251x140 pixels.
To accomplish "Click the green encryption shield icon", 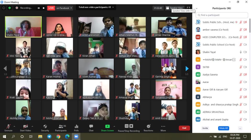I will 10,8.
